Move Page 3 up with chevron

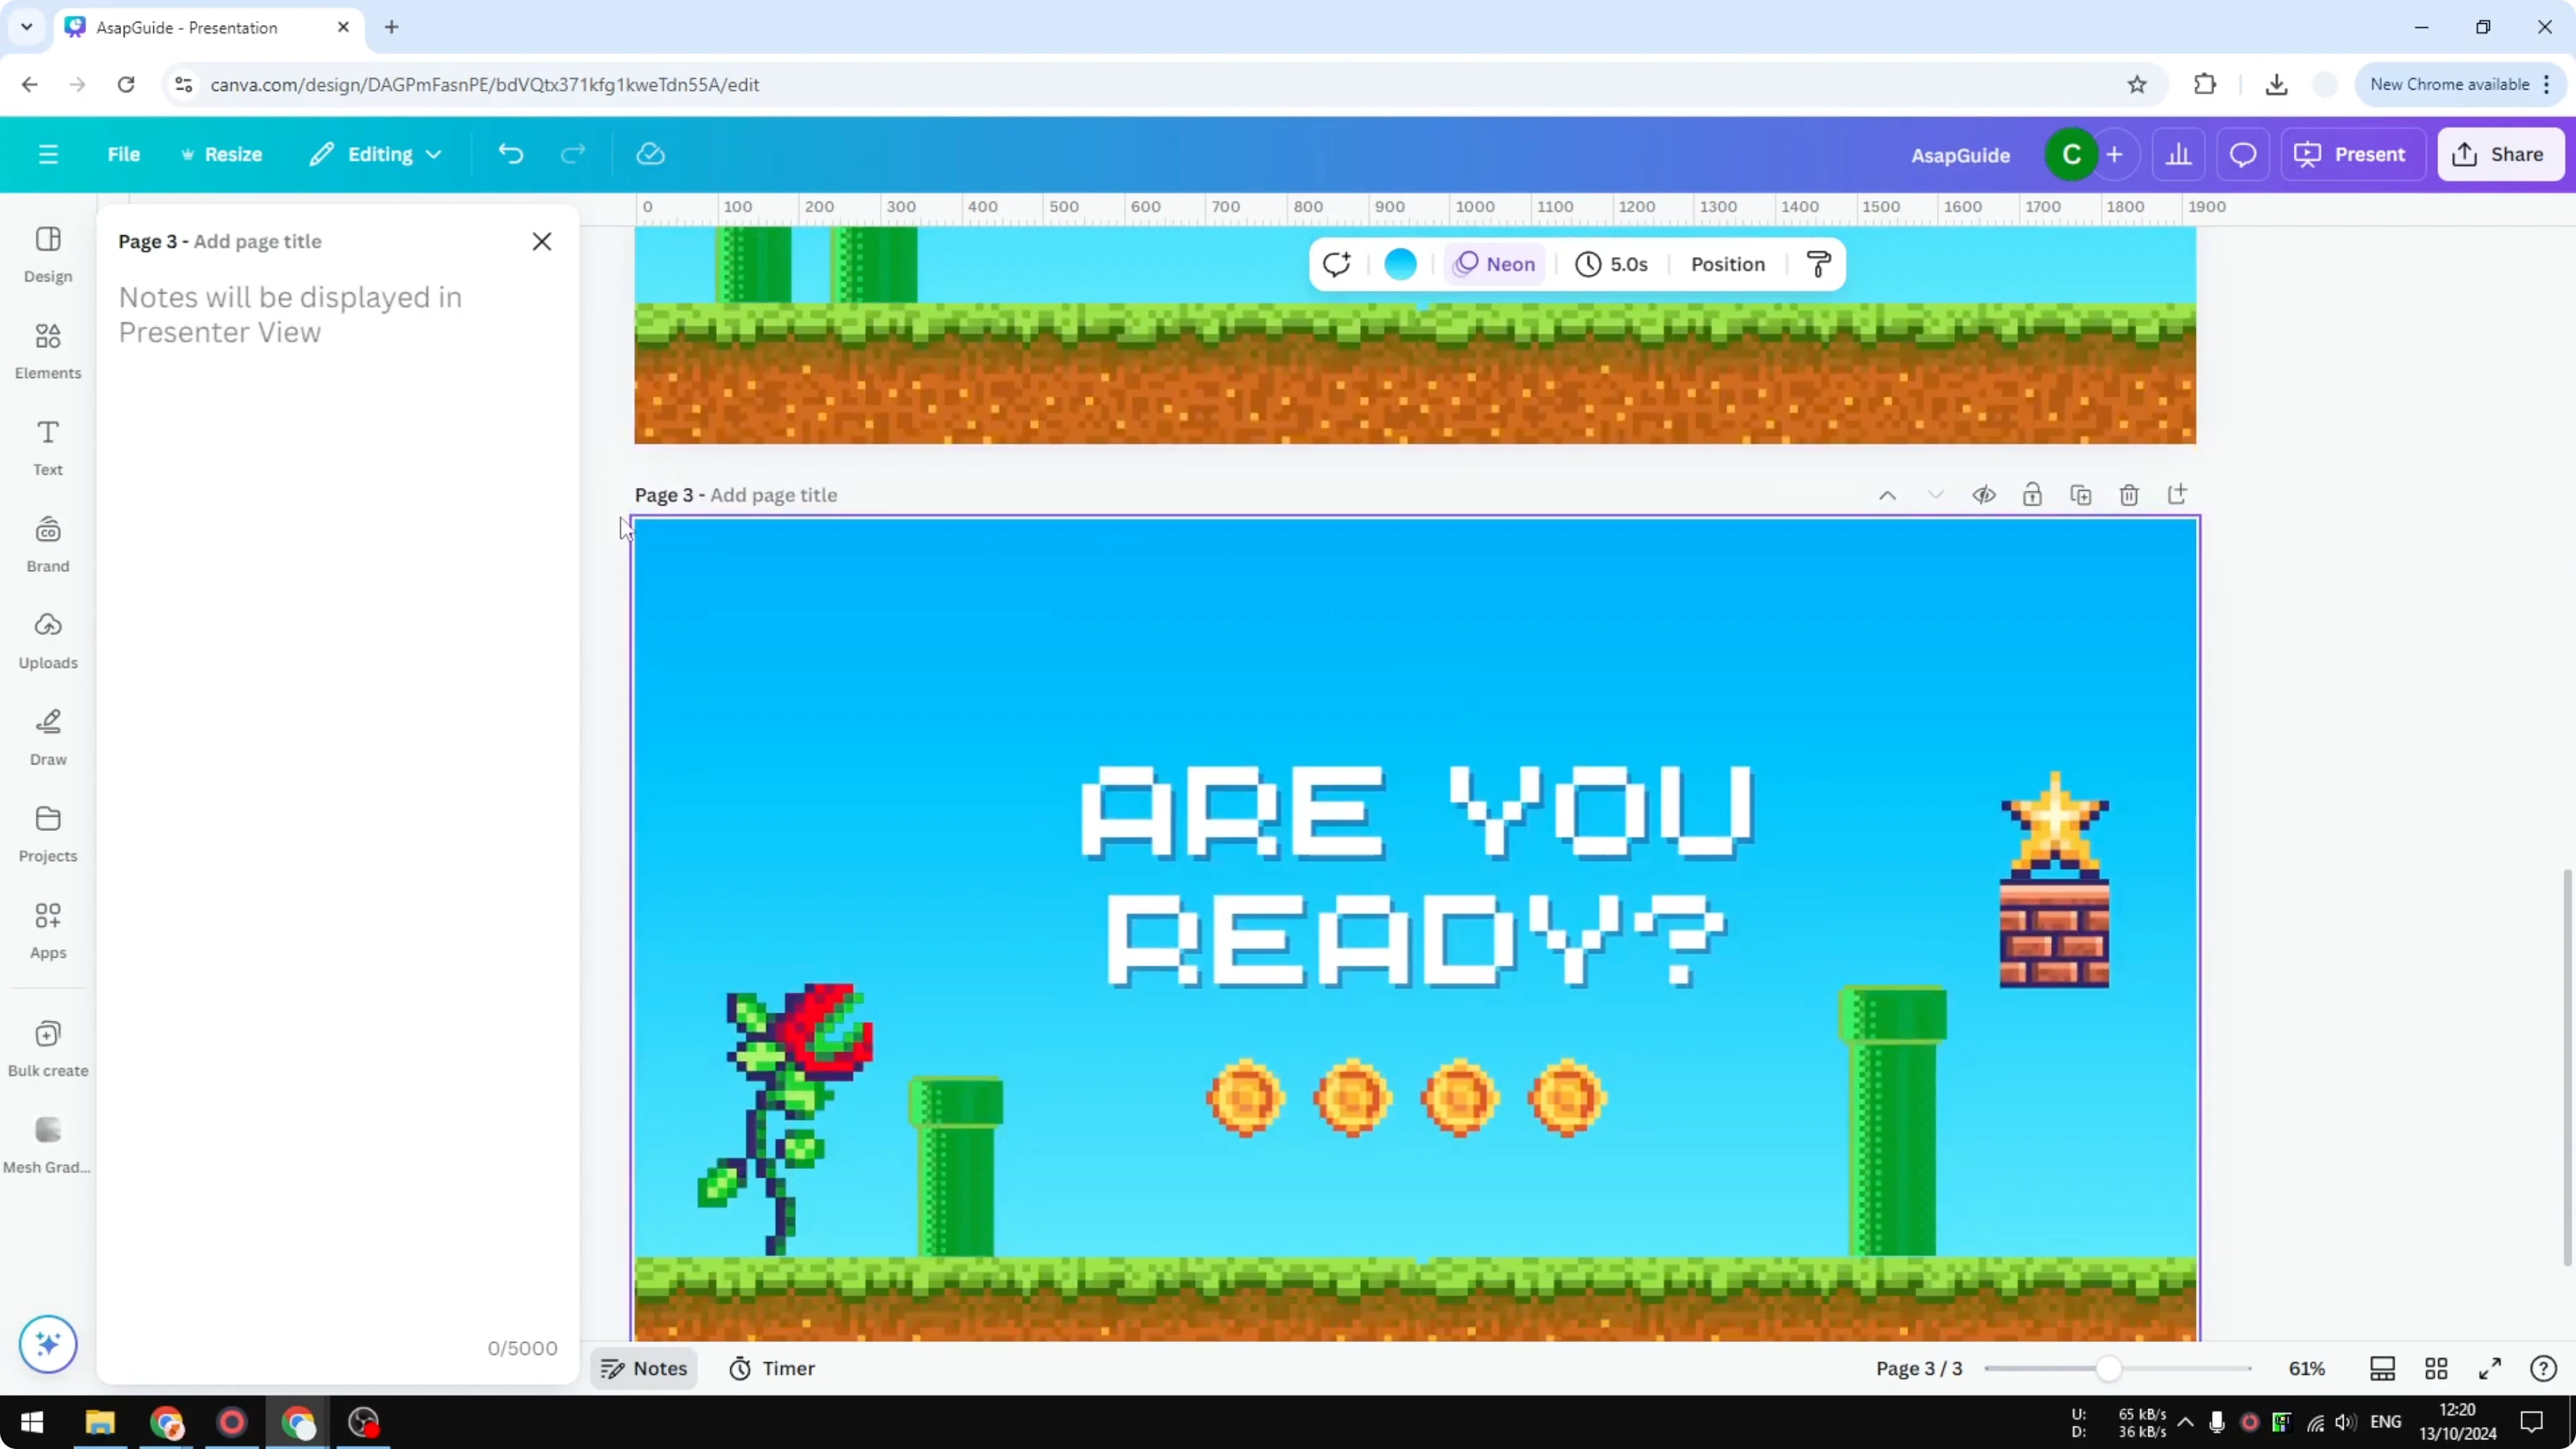1887,495
